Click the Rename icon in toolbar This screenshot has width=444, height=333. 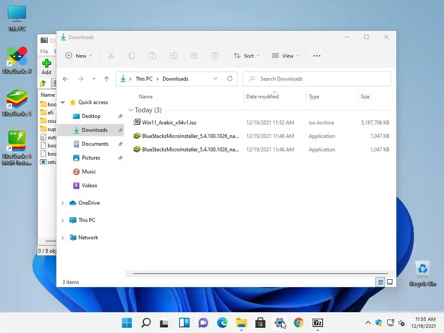(x=173, y=56)
